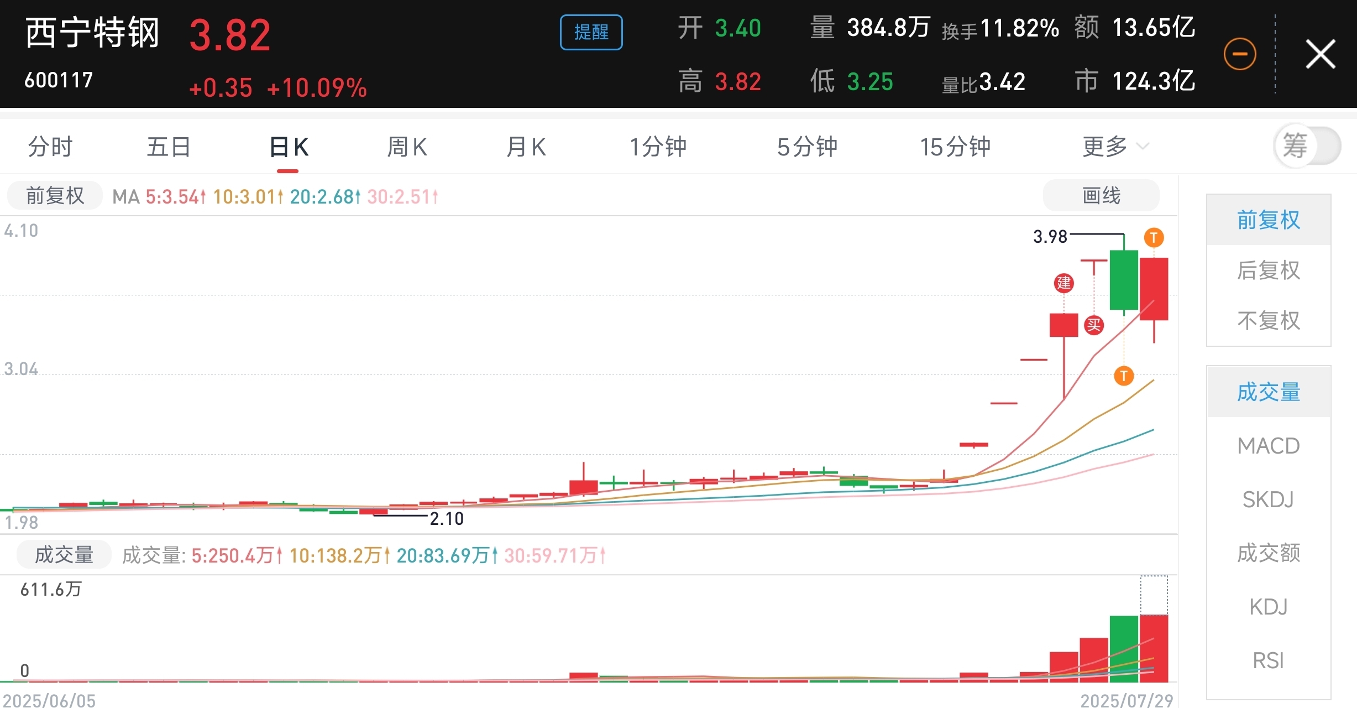Click the +10.09% change percentage

(317, 88)
